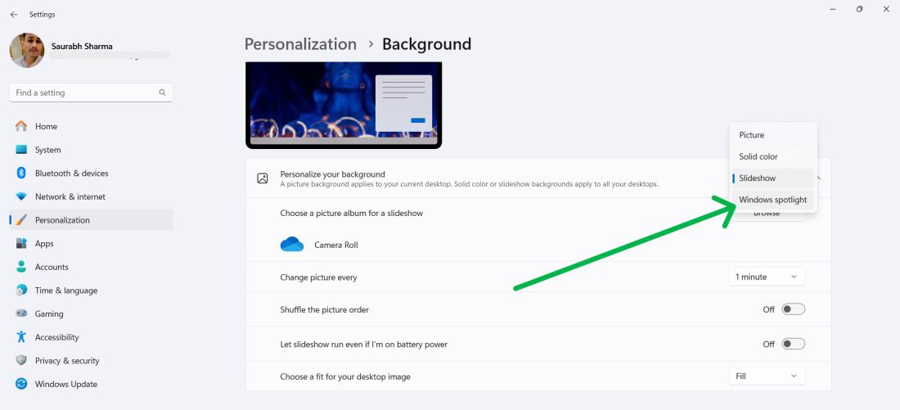Viewport: 900px width, 410px height.
Task: Click the Find a setting search box
Action: click(x=92, y=92)
